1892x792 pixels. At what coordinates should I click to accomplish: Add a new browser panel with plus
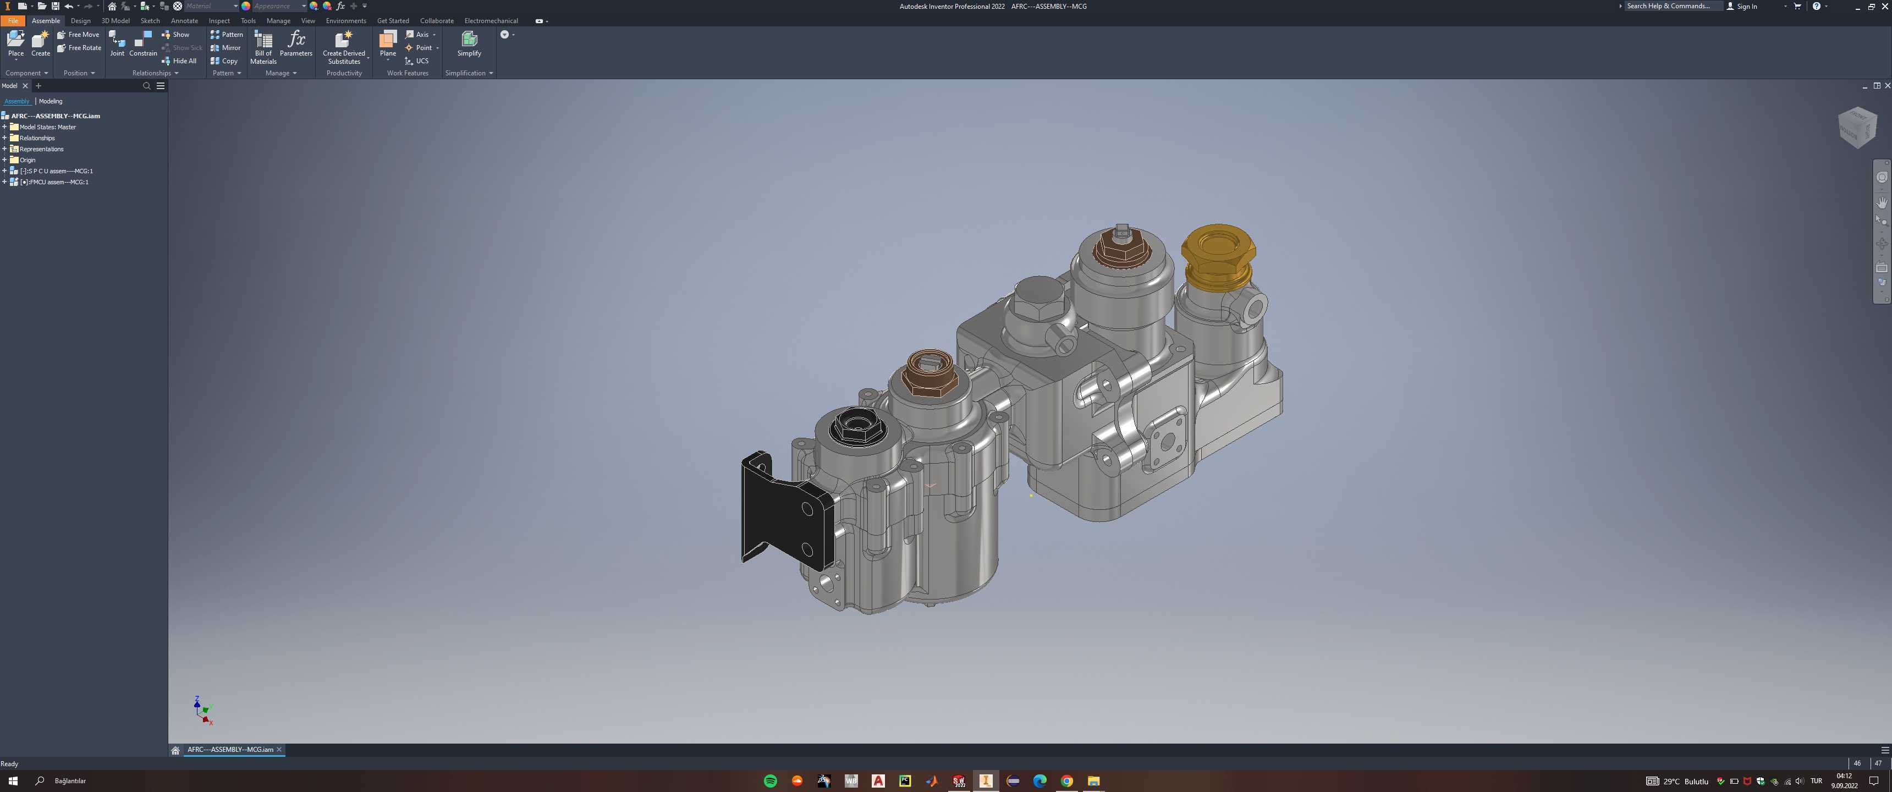pyautogui.click(x=39, y=86)
